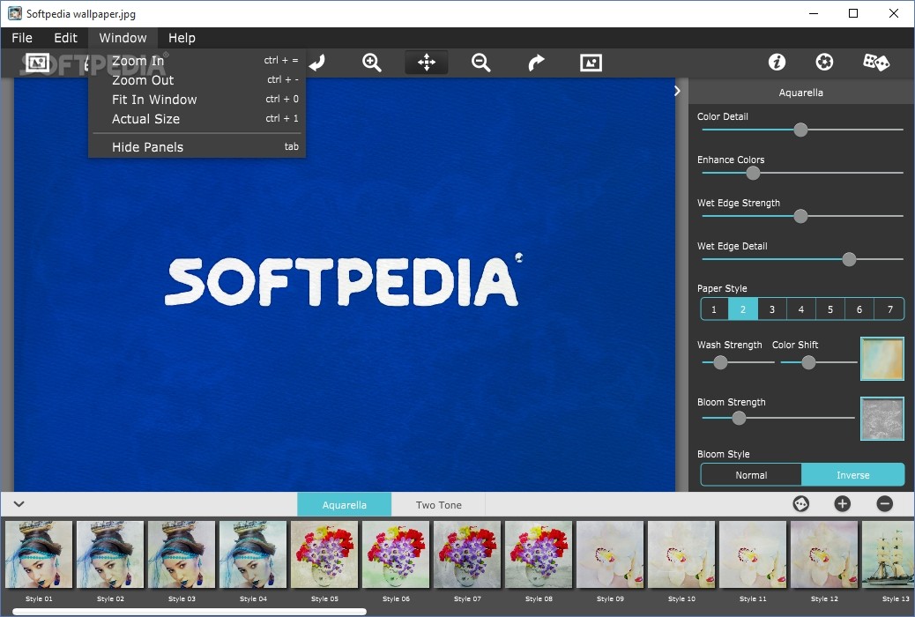Adjust the Color Detail slider
The width and height of the screenshot is (915, 617).
pyautogui.click(x=802, y=130)
